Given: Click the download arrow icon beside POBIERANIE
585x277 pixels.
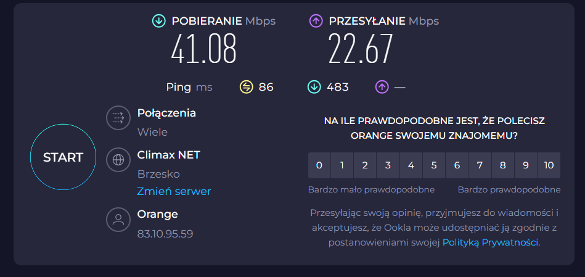Looking at the screenshot, I should point(159,21).
